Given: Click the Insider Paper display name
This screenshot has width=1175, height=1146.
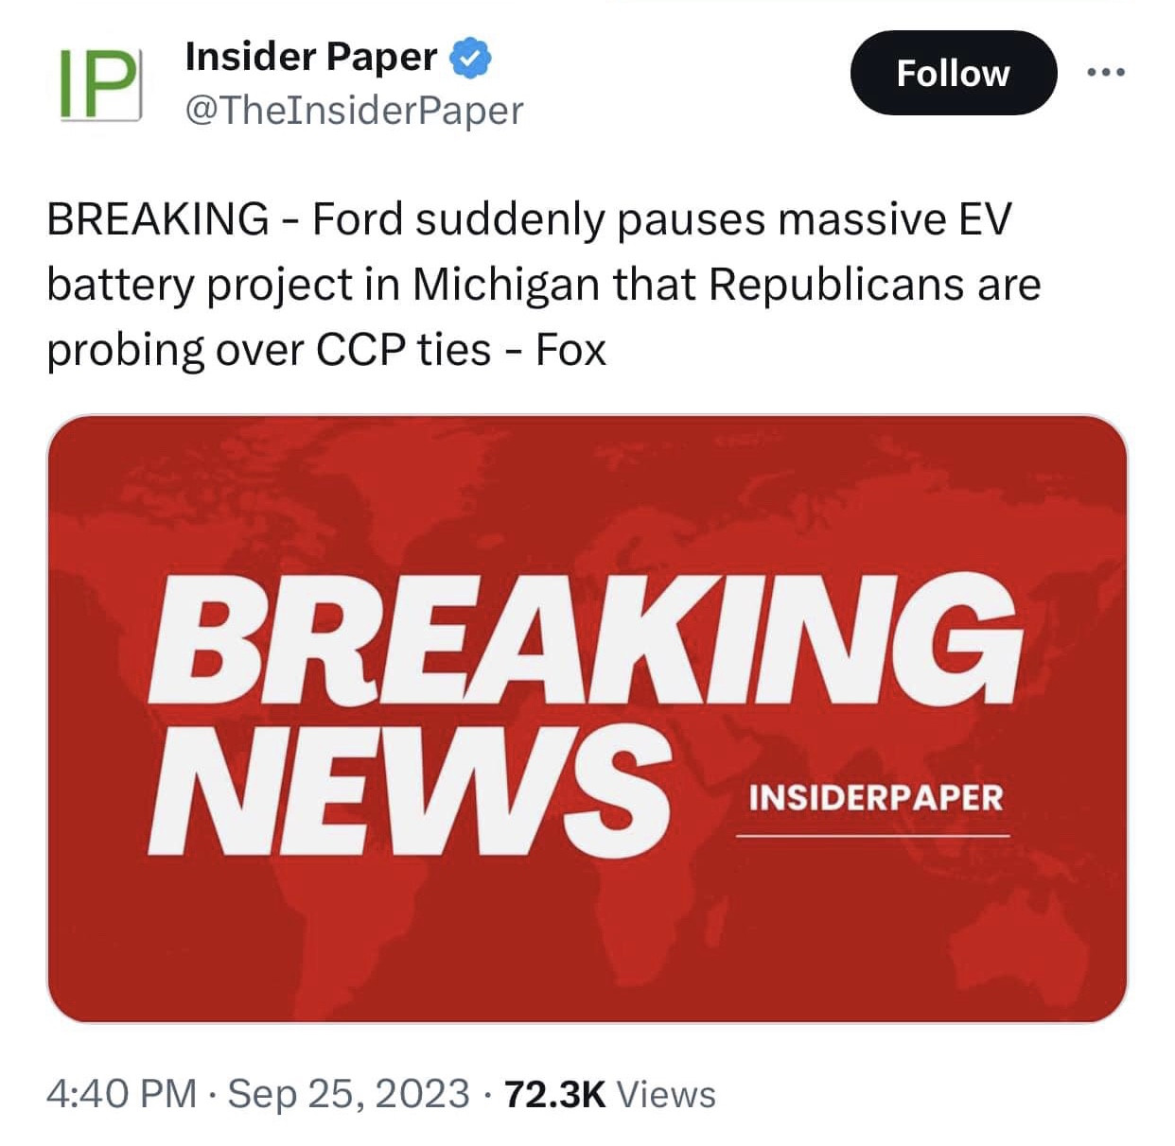Looking at the screenshot, I should (x=311, y=58).
